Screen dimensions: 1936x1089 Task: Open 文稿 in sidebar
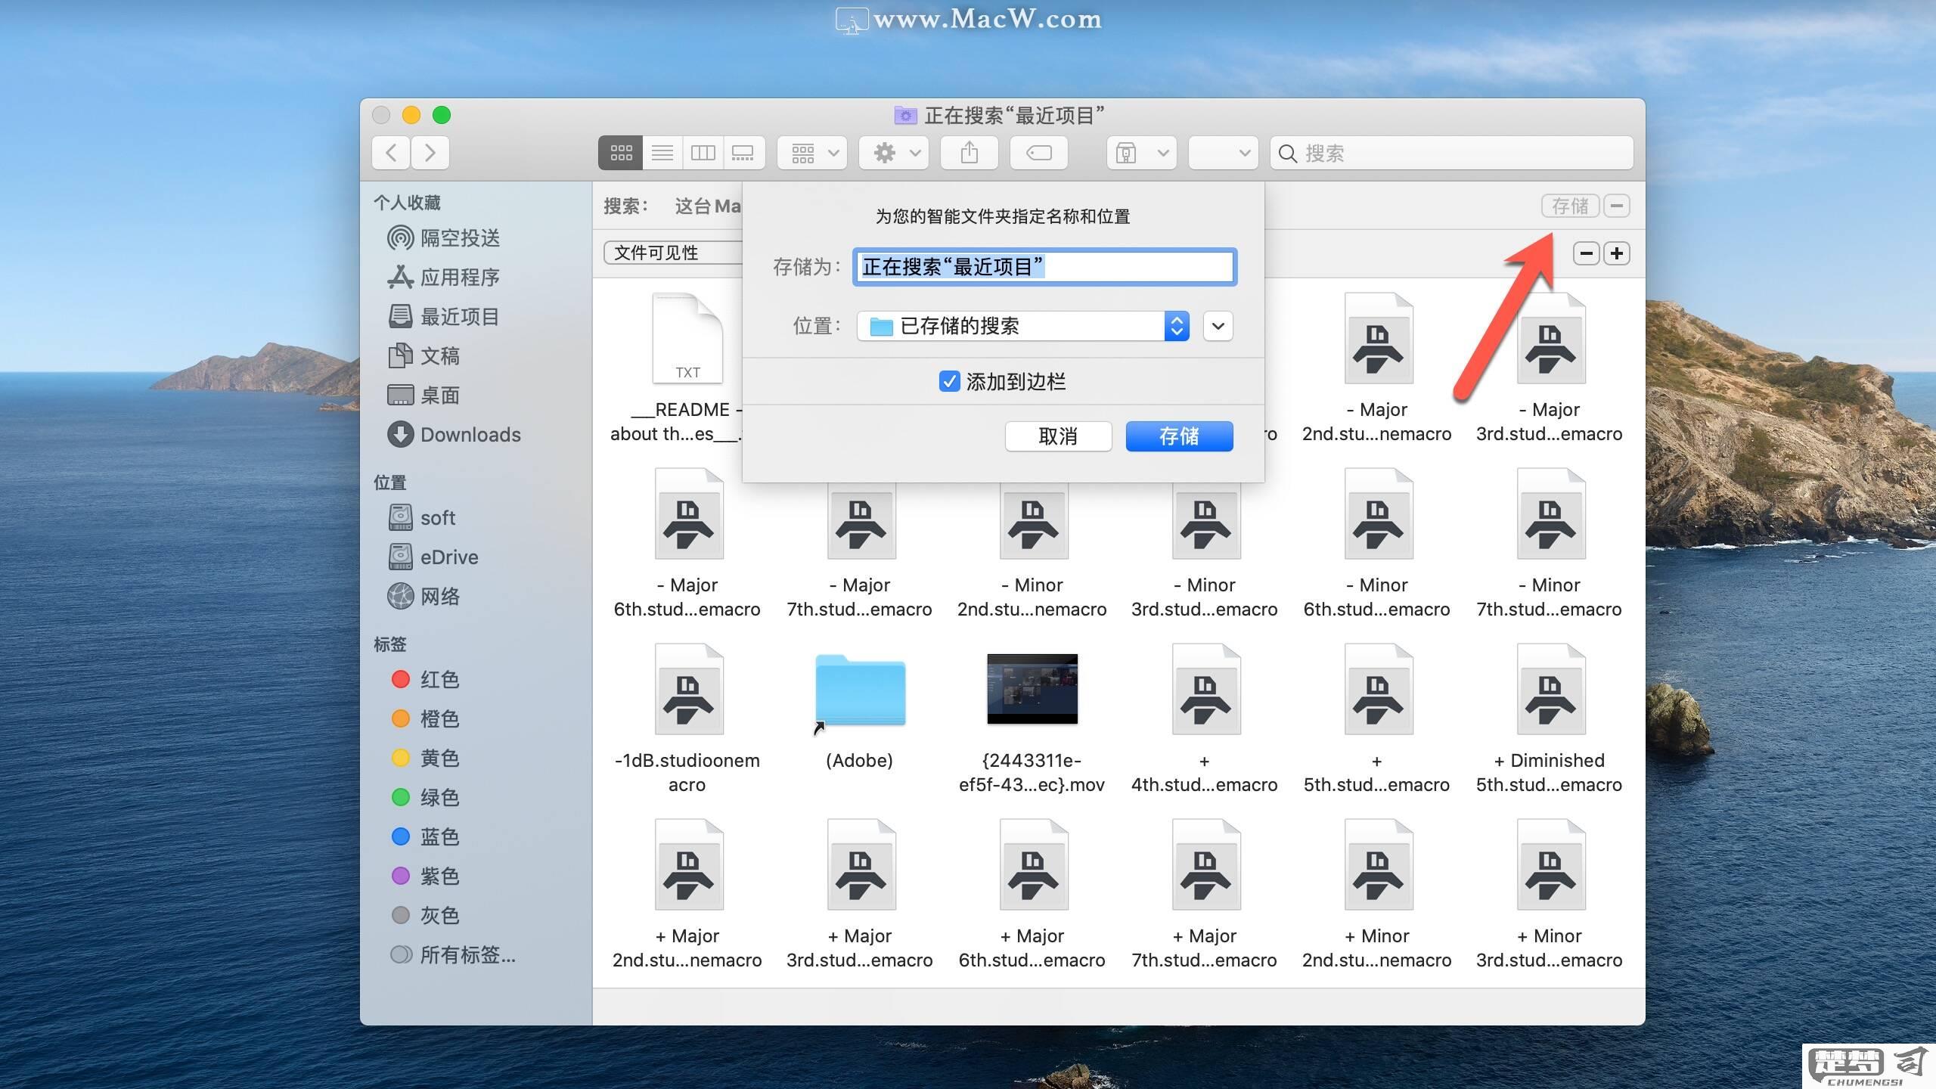423,356
